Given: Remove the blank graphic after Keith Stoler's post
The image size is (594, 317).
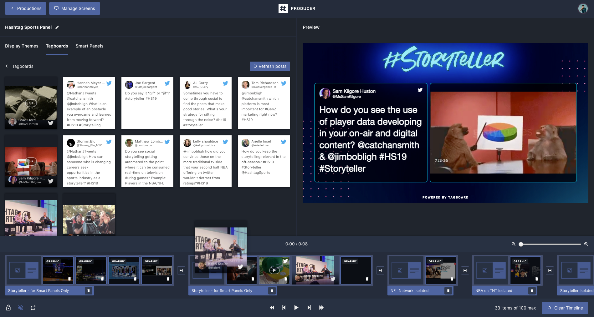Looking at the screenshot, I should coord(367,279).
